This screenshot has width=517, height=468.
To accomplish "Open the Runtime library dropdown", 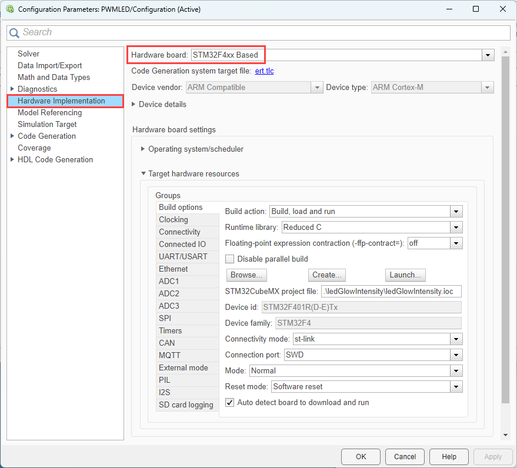I will tap(456, 228).
